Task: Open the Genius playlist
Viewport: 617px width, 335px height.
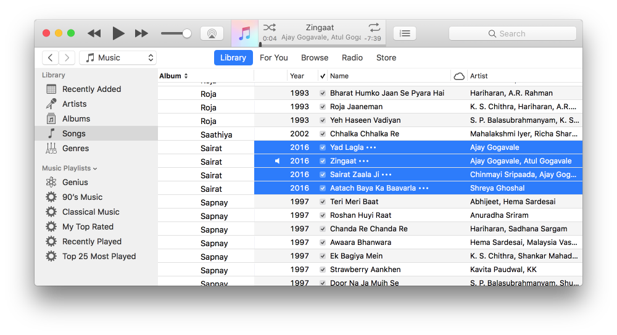Action: (96, 182)
